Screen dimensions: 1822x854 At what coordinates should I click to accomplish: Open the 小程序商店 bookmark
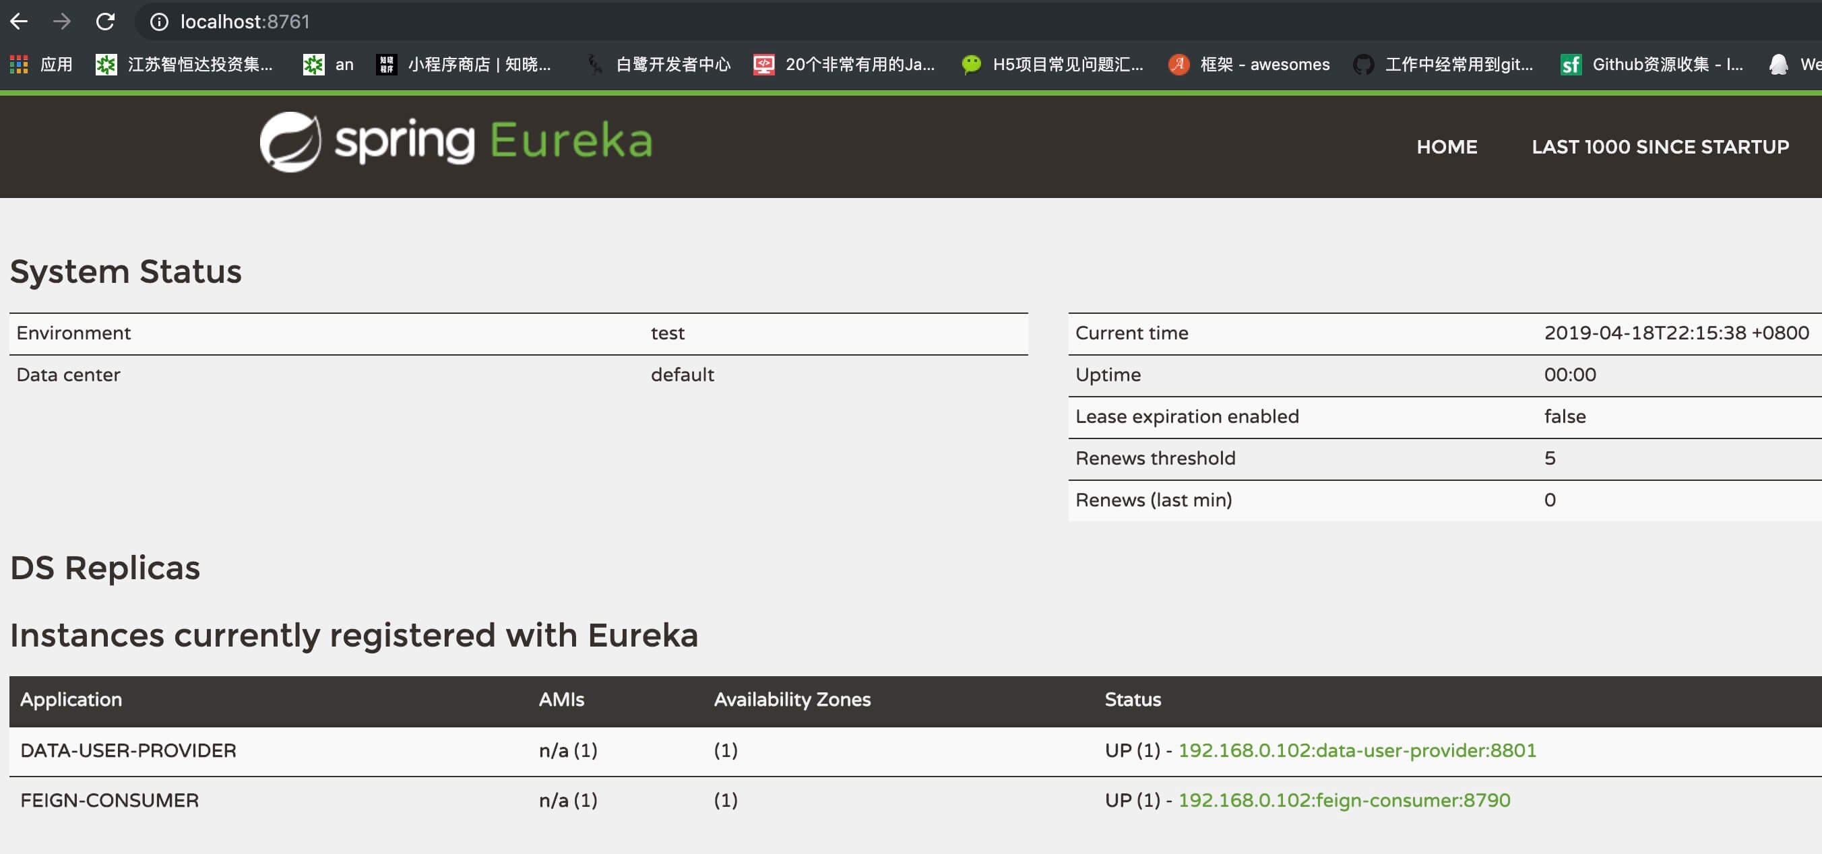(464, 65)
